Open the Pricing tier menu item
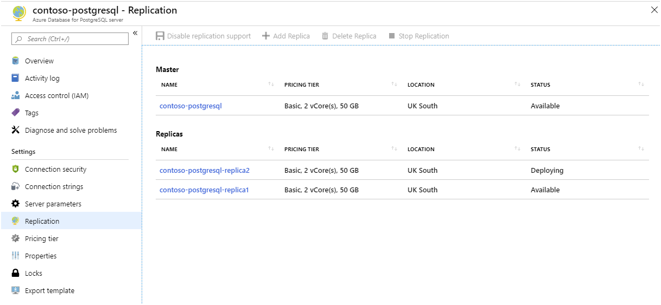661x305 pixels. coord(41,238)
